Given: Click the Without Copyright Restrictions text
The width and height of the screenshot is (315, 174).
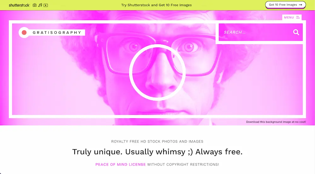Looking at the screenshot, I should coord(183,164).
